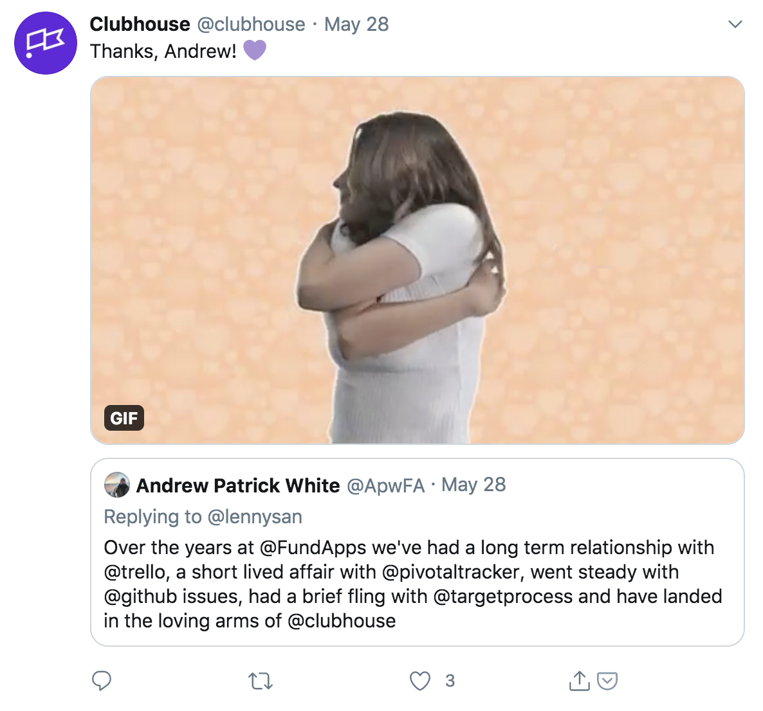This screenshot has width=763, height=711.
Task: Click the @clubhouse handle in the header
Action: pyautogui.click(x=251, y=24)
